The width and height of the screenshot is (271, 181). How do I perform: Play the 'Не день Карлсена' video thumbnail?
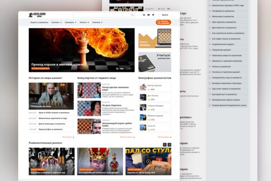[x=89, y=108]
